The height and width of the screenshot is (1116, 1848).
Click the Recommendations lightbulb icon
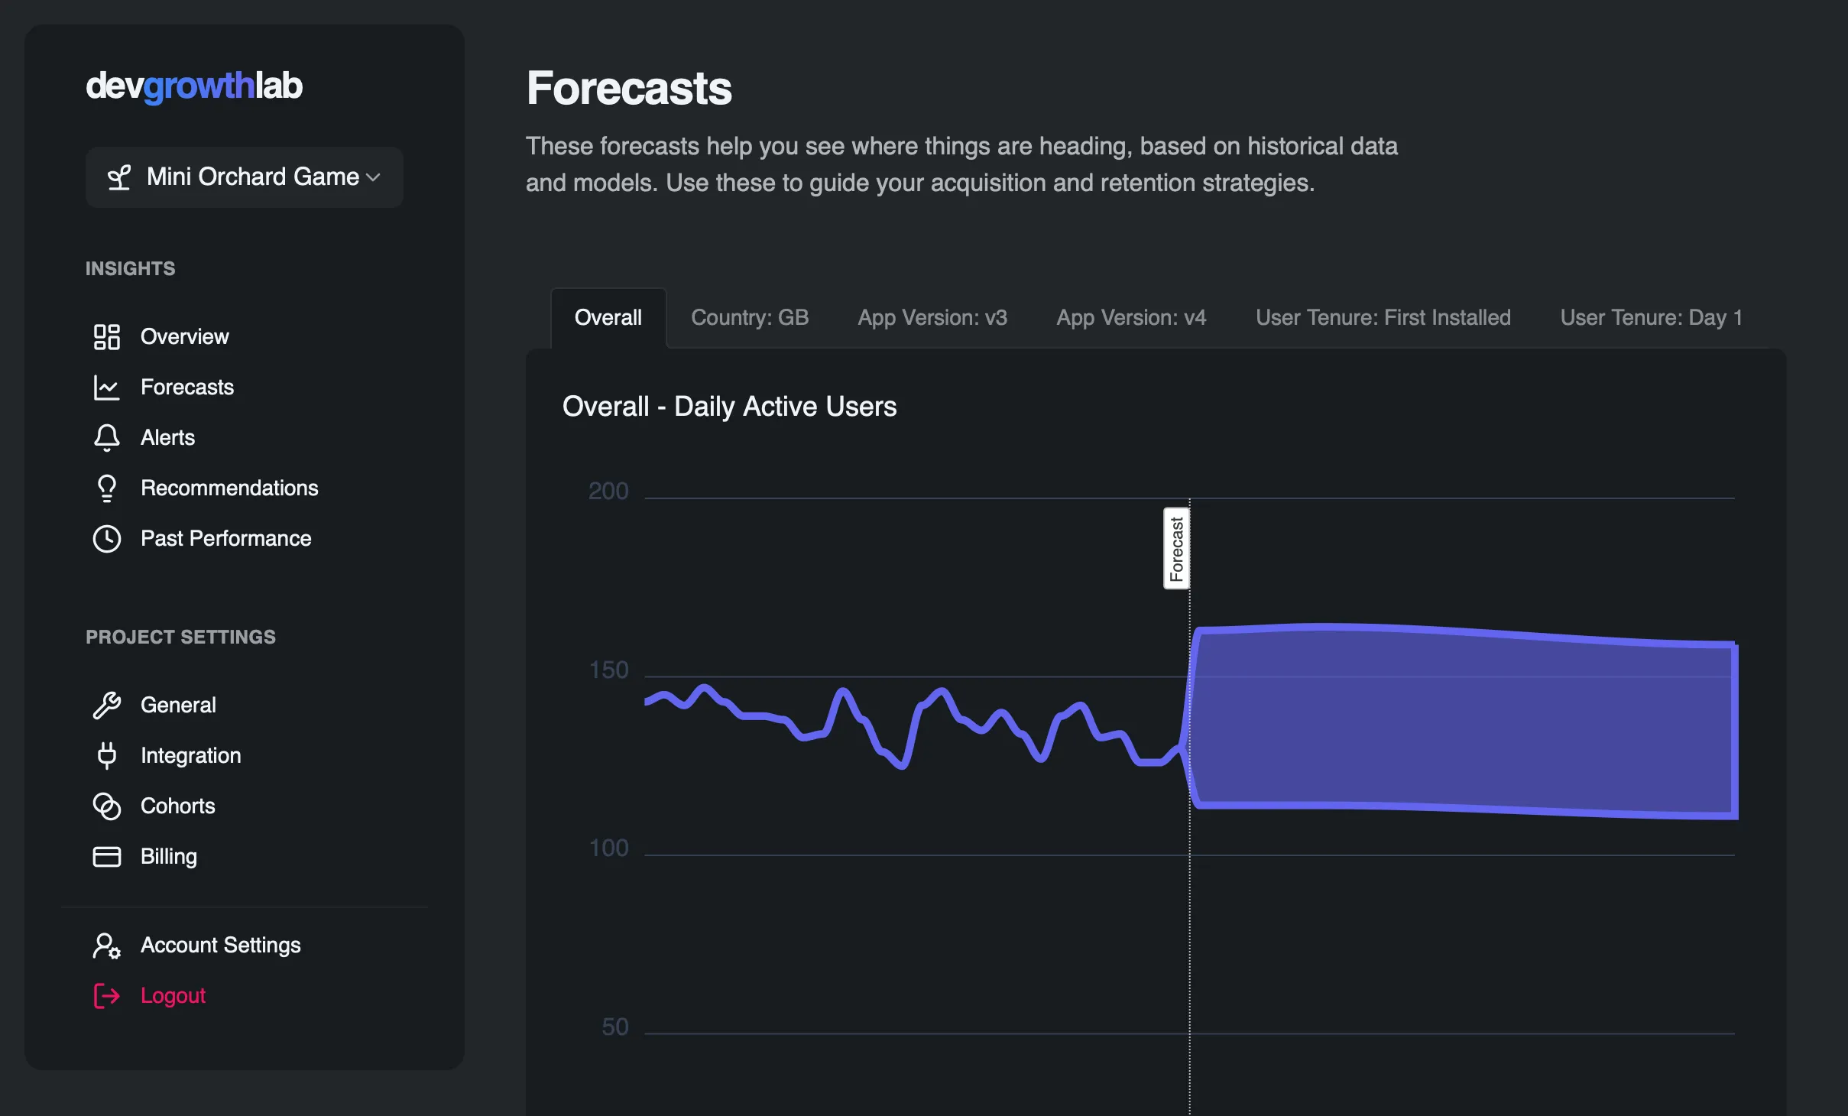(106, 488)
